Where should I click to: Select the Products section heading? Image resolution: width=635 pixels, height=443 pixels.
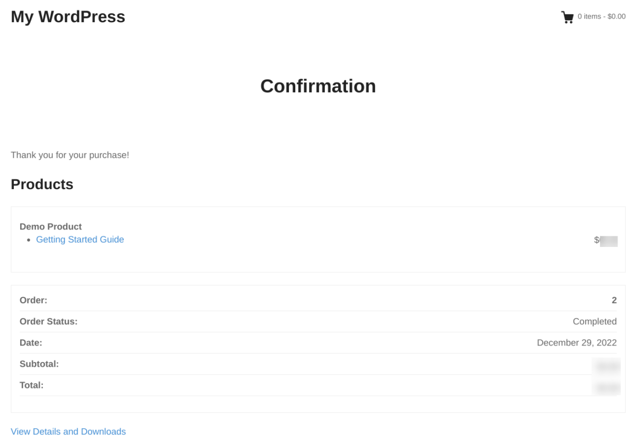(42, 184)
